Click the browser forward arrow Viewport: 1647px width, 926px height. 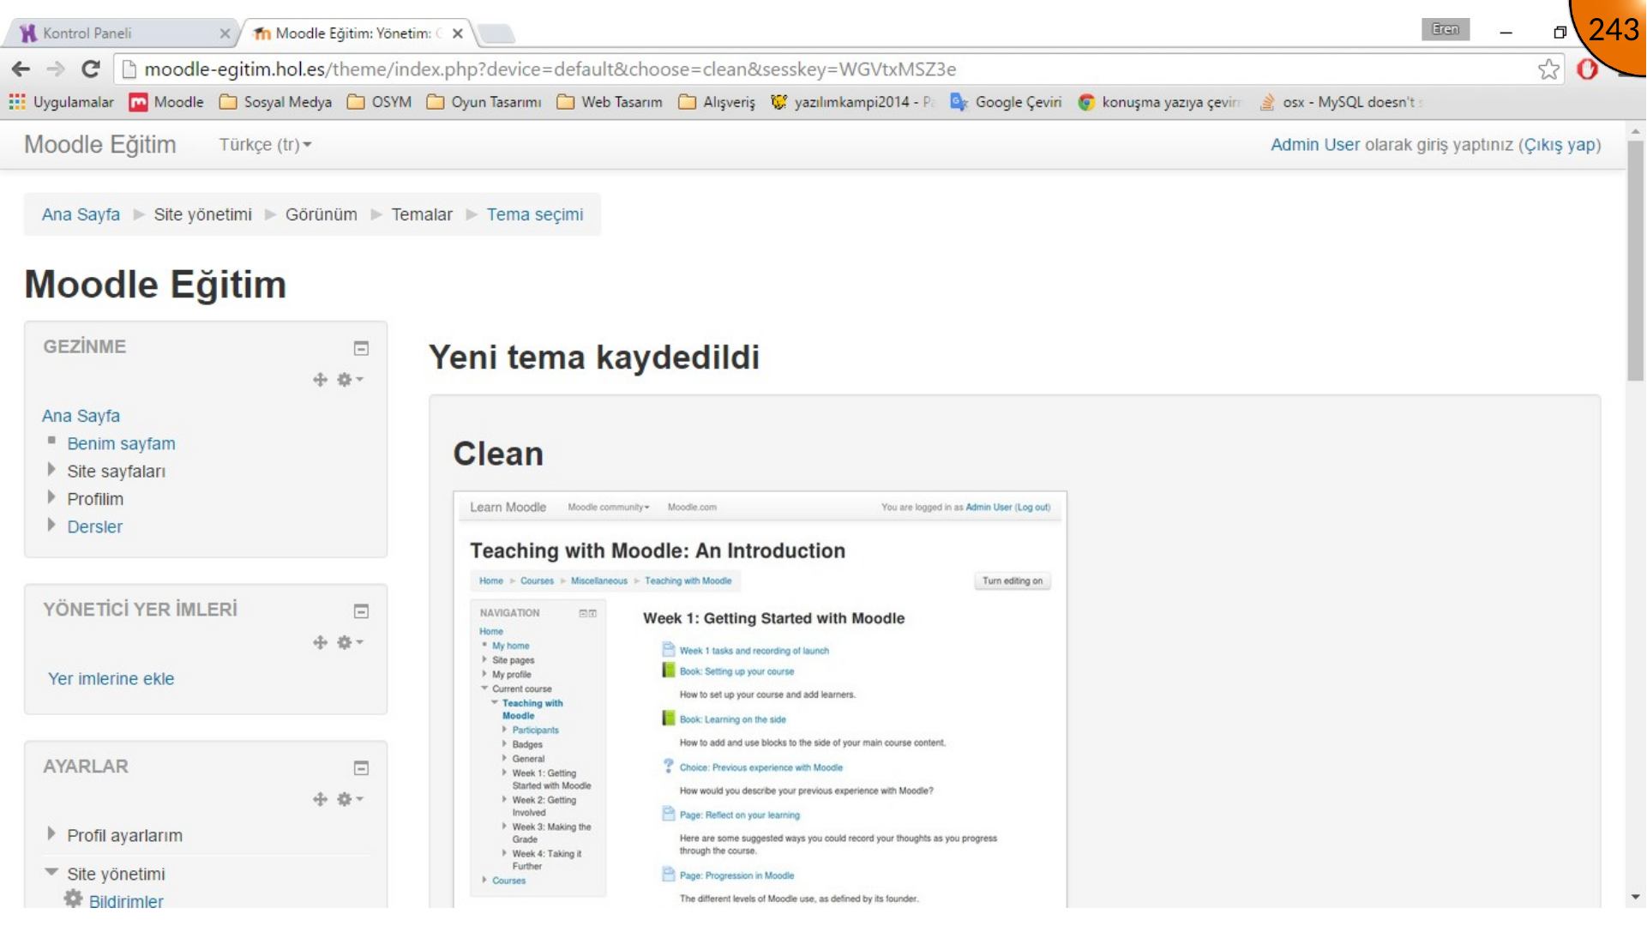[56, 69]
